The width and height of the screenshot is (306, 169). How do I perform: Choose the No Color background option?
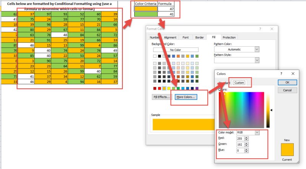(x=176, y=50)
